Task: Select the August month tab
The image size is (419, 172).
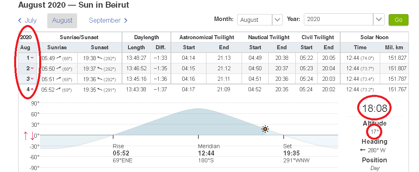Action: tap(62, 21)
